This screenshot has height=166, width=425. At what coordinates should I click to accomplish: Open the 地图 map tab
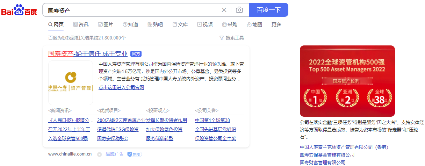pos(254,24)
